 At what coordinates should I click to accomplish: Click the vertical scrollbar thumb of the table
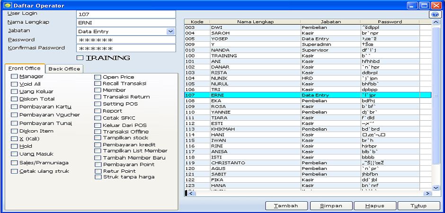coord(436,96)
